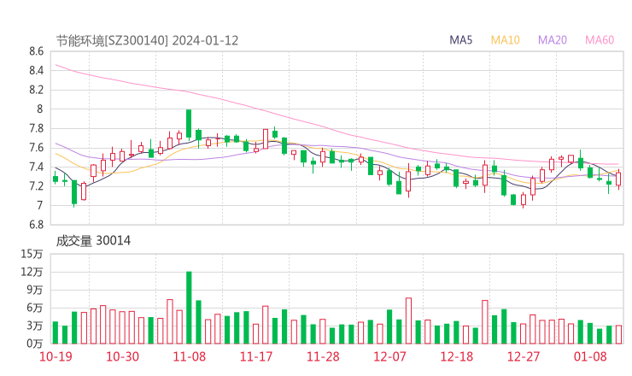Click the 10-19 date axis label
The width and height of the screenshot is (632, 376).
tap(56, 356)
